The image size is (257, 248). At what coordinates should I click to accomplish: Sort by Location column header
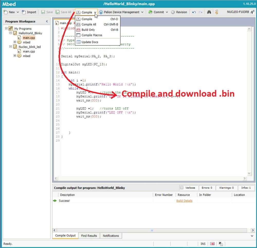point(244,195)
